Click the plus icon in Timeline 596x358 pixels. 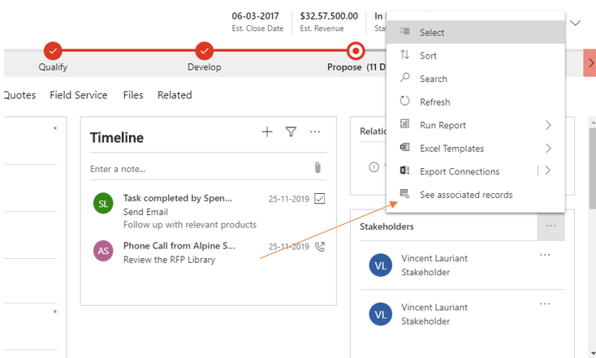point(267,132)
